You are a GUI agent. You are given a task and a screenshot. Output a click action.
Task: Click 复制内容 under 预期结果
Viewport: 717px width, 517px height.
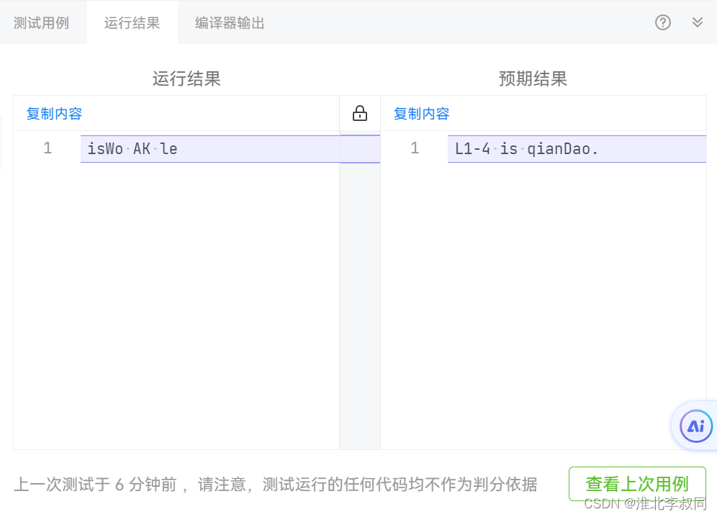(421, 114)
